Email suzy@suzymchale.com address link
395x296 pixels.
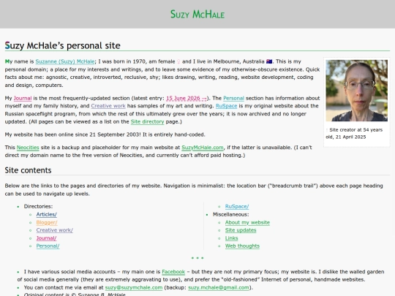(134, 287)
